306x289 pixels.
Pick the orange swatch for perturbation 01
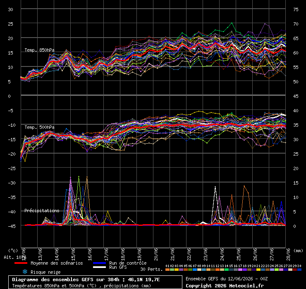167,270
